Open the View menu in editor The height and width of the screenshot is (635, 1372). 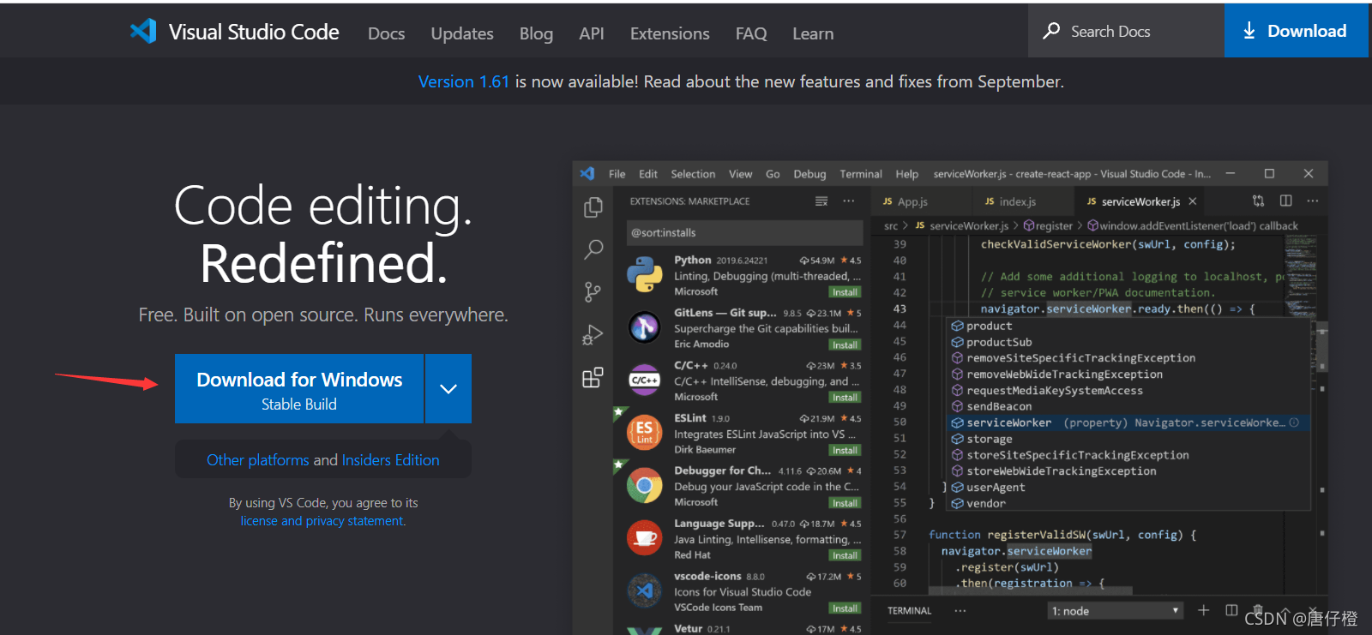[x=741, y=174]
